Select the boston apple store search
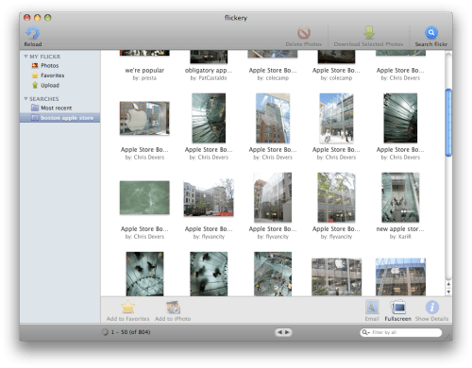The width and height of the screenshot is (472, 368). coord(59,118)
